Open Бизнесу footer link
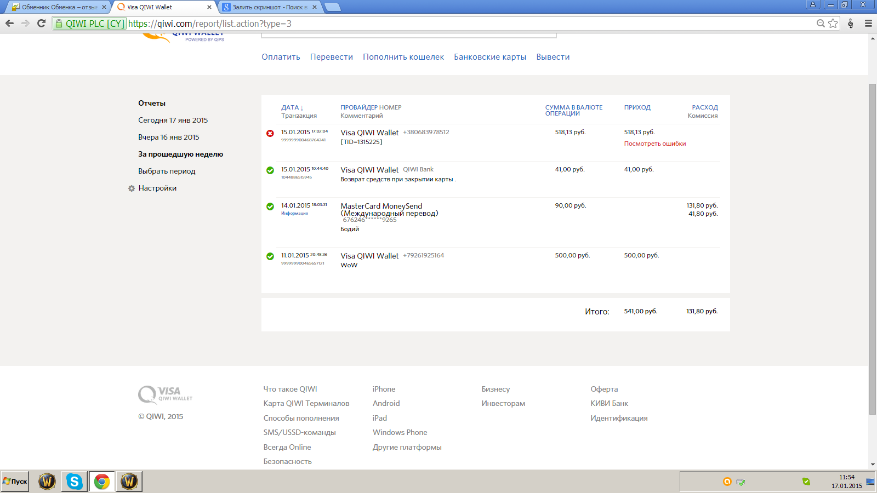877x493 pixels. (x=496, y=389)
